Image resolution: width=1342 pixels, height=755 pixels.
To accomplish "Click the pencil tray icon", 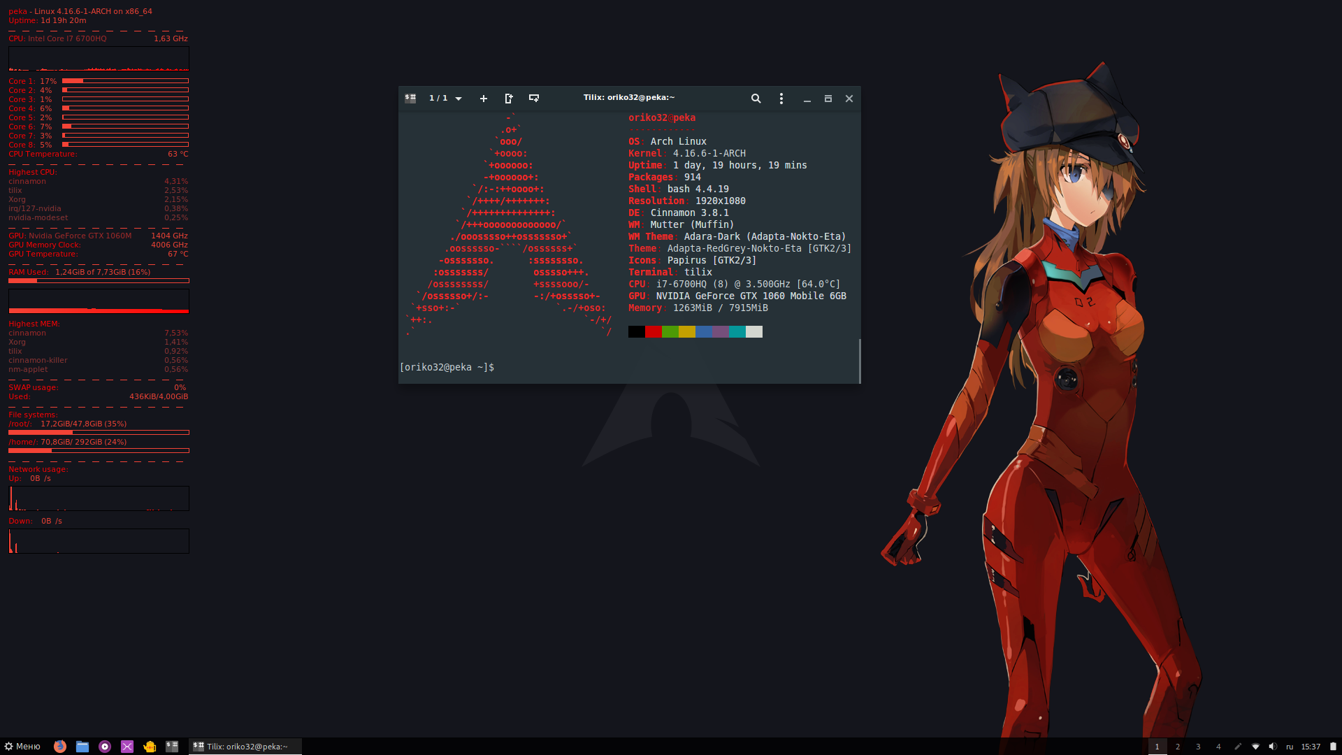I will pos(1238,747).
